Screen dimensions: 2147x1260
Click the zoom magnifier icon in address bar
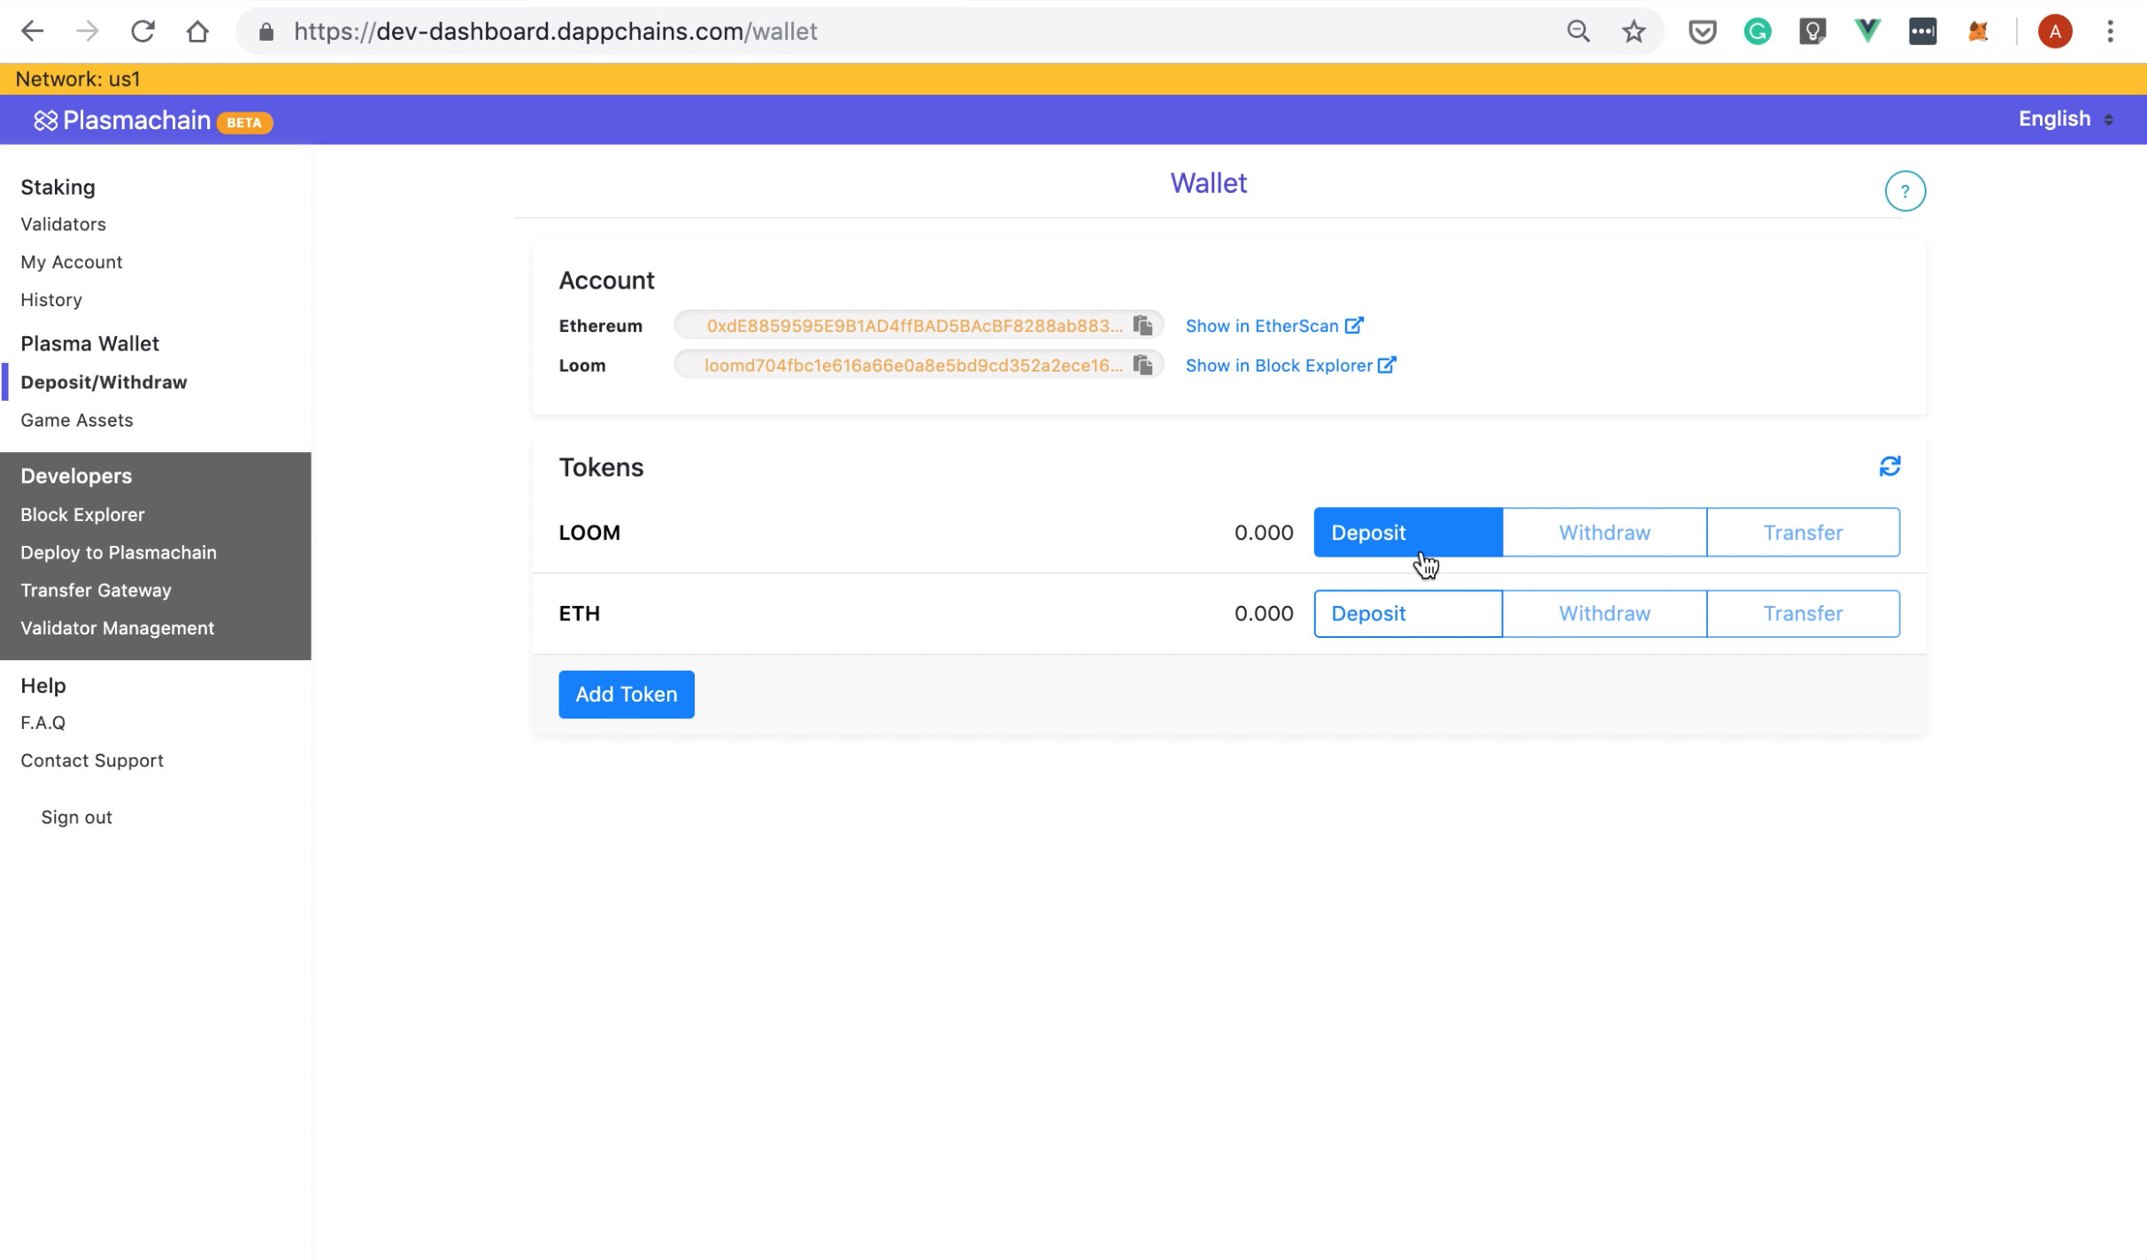click(x=1578, y=32)
